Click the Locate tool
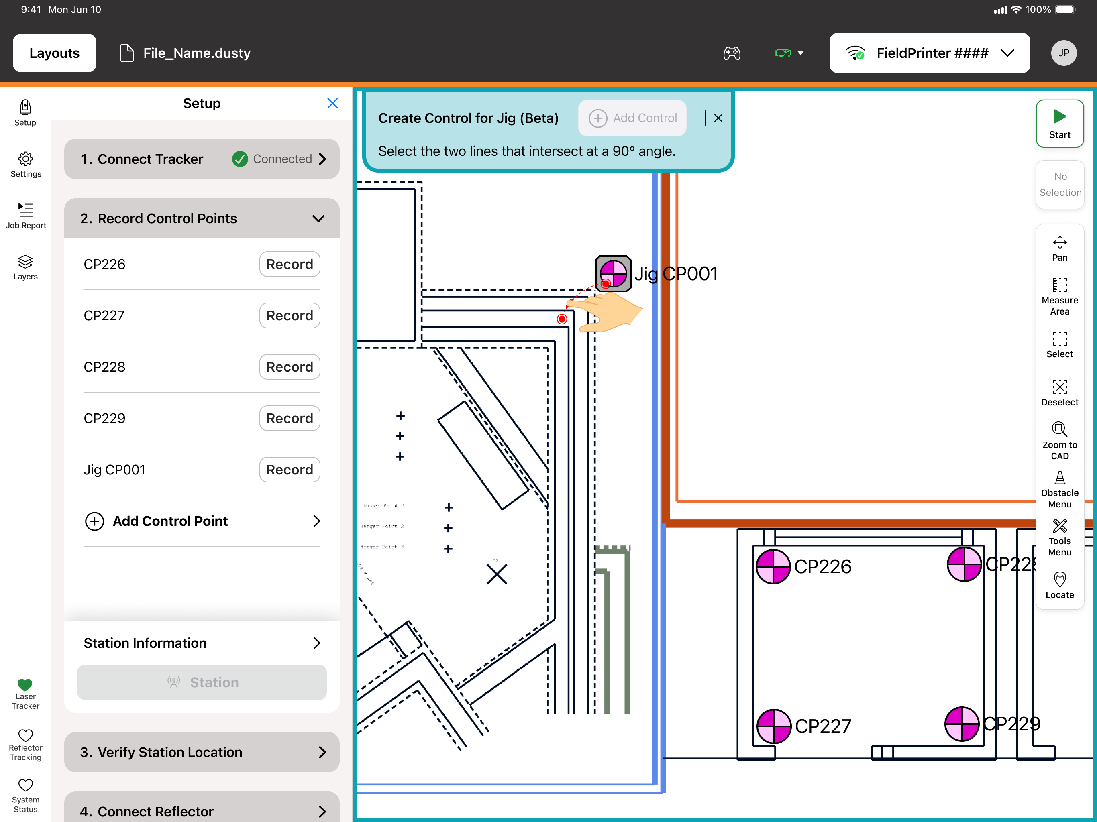Viewport: 1097px width, 822px height. [x=1059, y=586]
